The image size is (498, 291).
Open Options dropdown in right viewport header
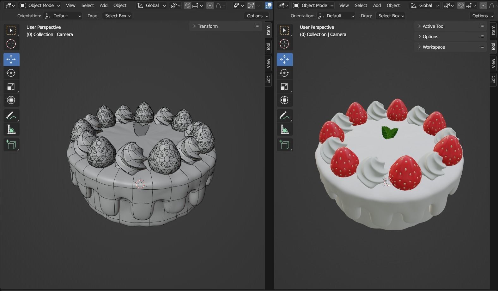[x=483, y=16]
